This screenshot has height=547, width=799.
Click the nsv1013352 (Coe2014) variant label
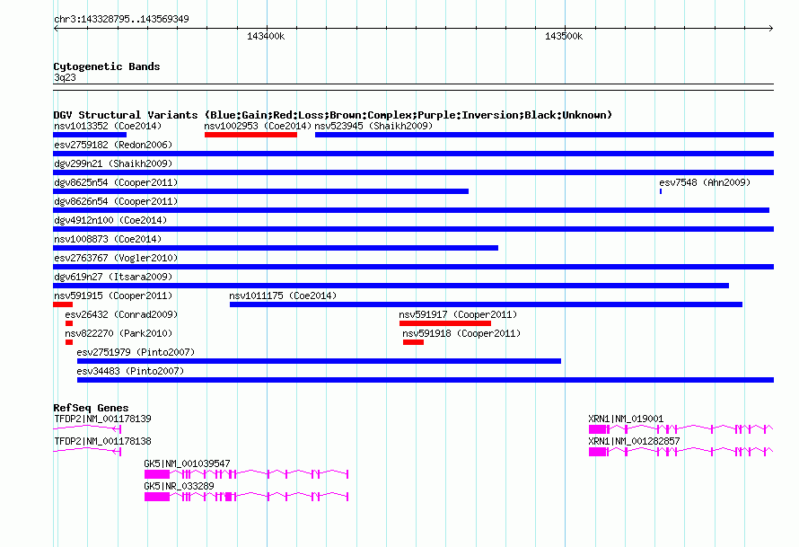click(108, 126)
